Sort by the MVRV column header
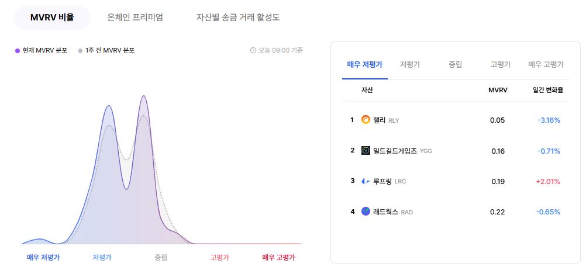Screen dimensions: 586x267 pos(498,90)
